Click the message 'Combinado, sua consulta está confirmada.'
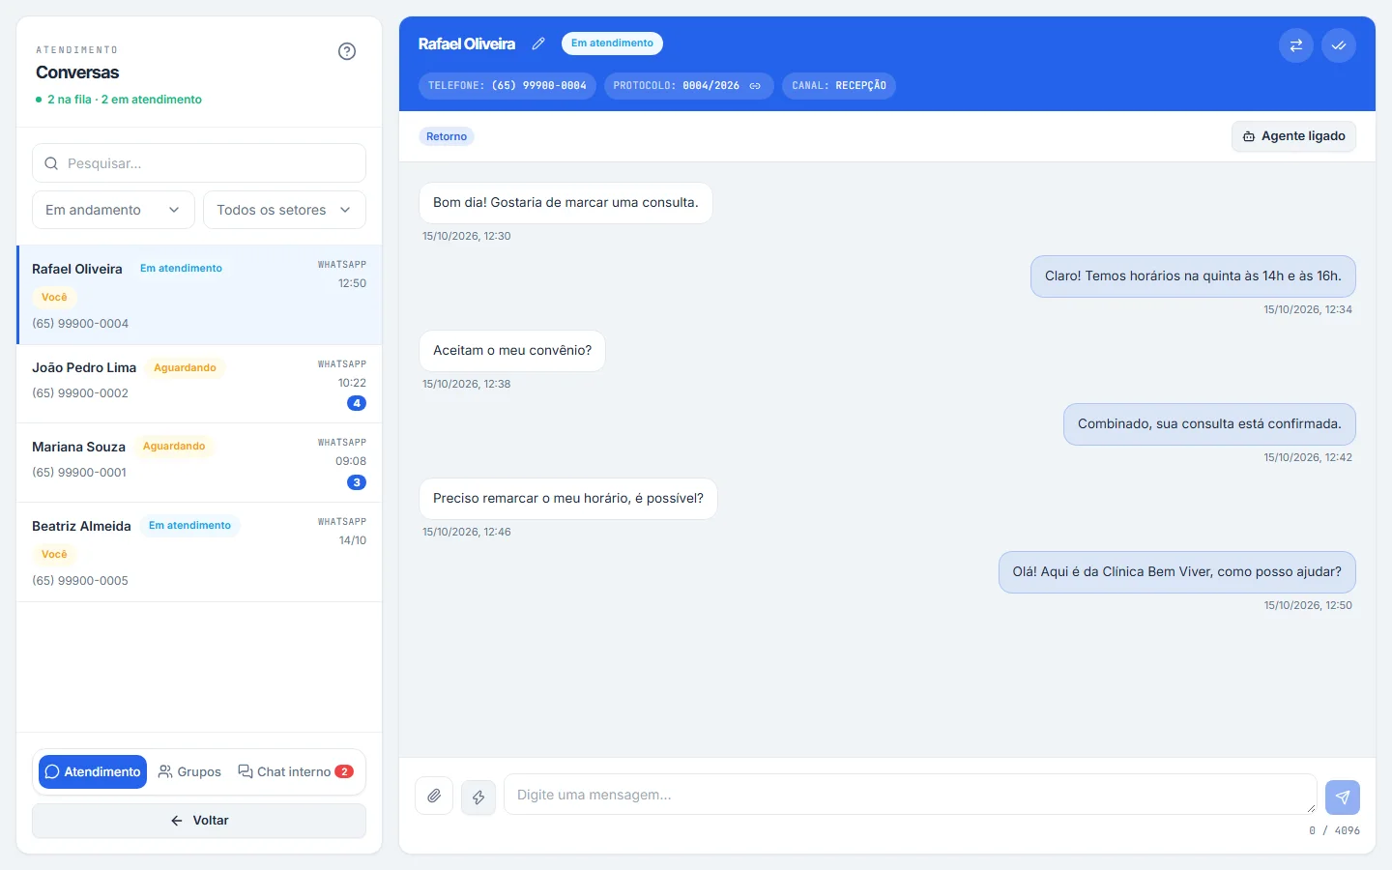This screenshot has height=870, width=1392. [1209, 424]
